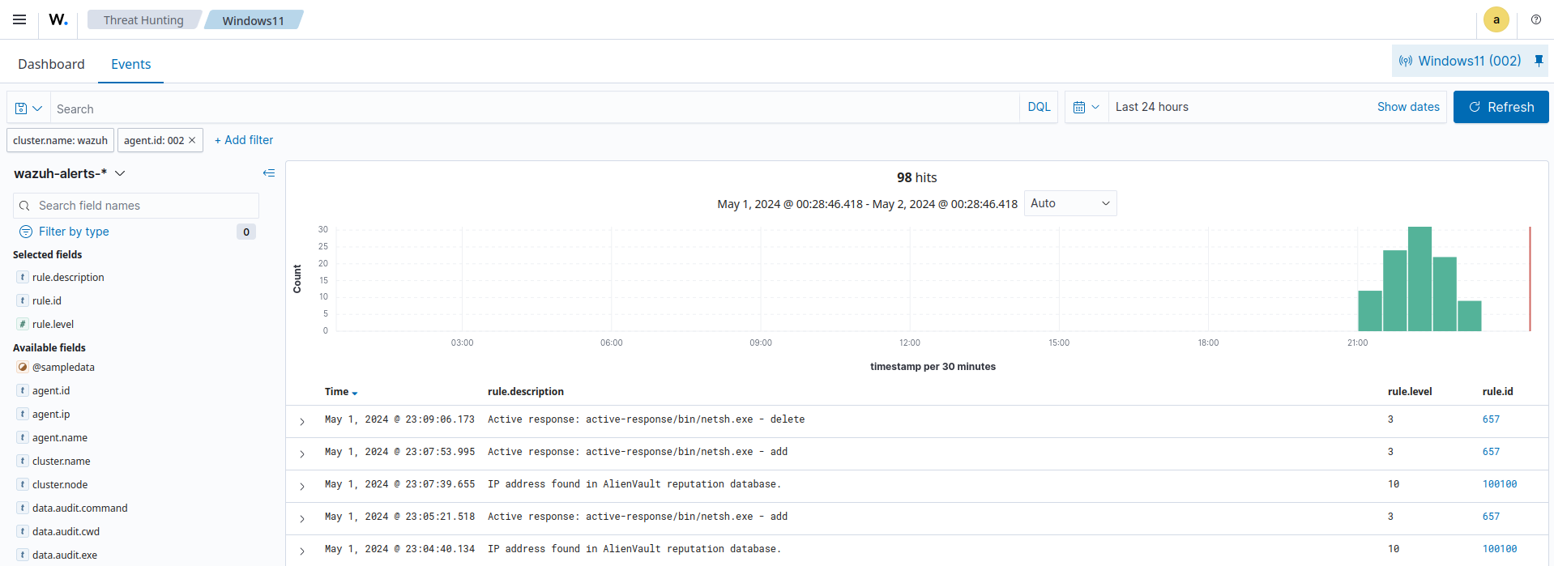This screenshot has width=1554, height=566.
Task: Select the Threat Hunting breadcrumb
Action: 143,20
